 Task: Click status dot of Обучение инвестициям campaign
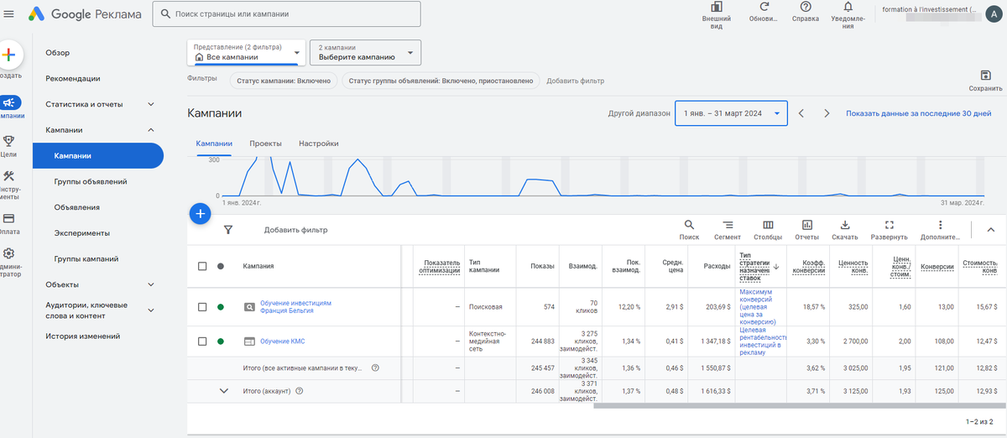pyautogui.click(x=221, y=307)
